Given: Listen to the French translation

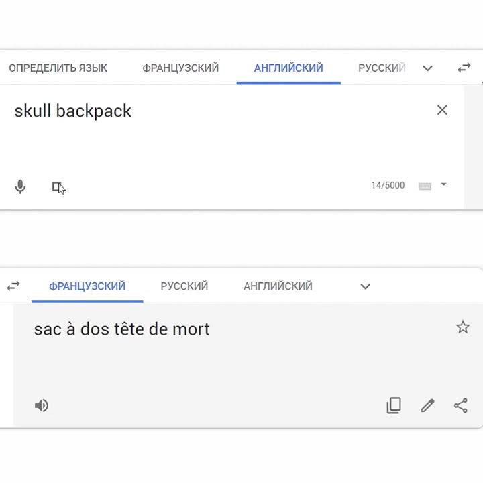Looking at the screenshot, I should 42,405.
